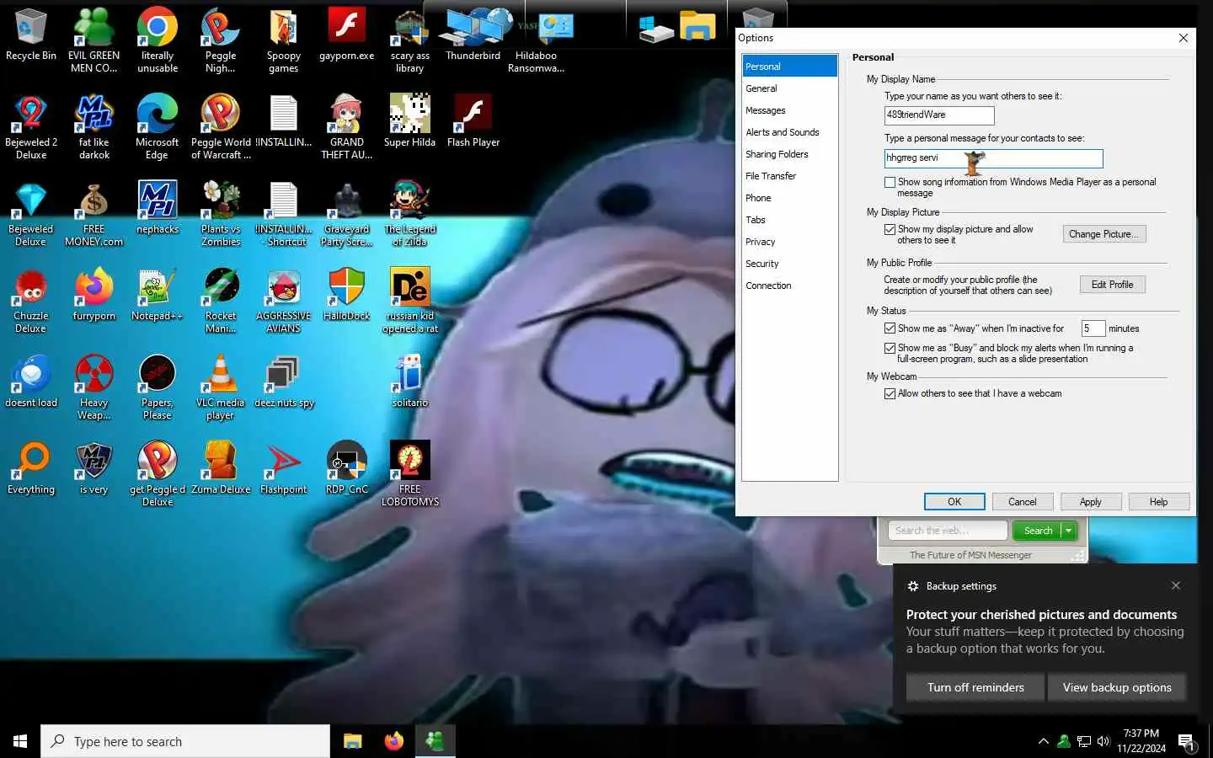Screen dimensions: 1213x758
Task: Open the AGGRESSIVE AVIANS icon
Action: pyautogui.click(x=284, y=300)
